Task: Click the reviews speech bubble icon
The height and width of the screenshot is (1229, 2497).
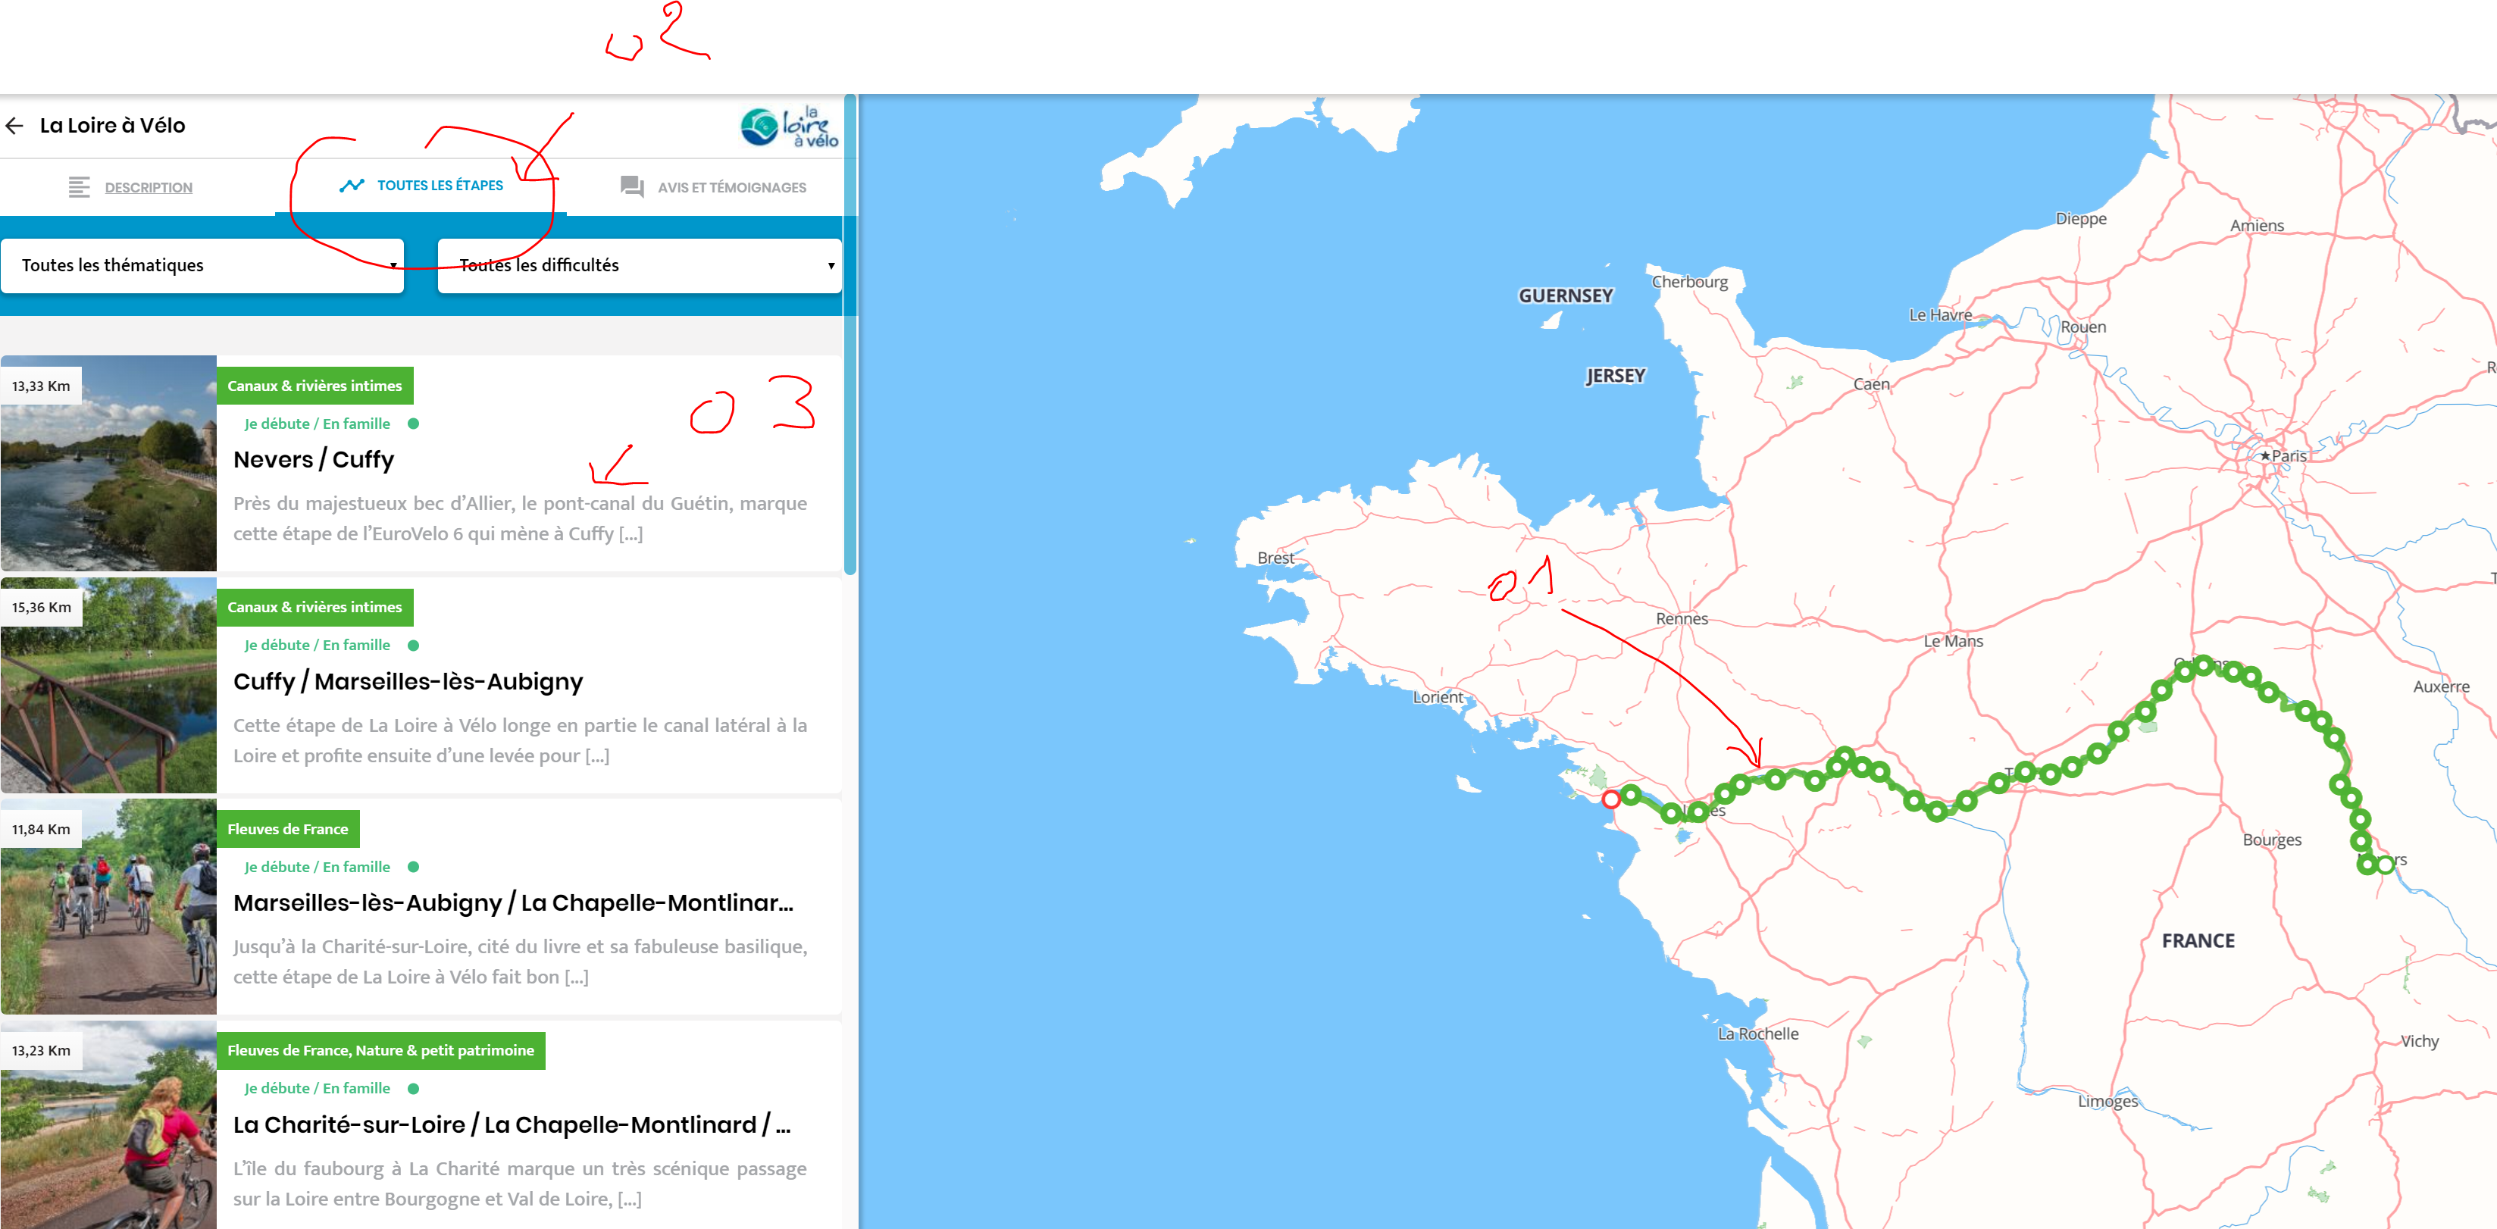Action: [x=632, y=186]
